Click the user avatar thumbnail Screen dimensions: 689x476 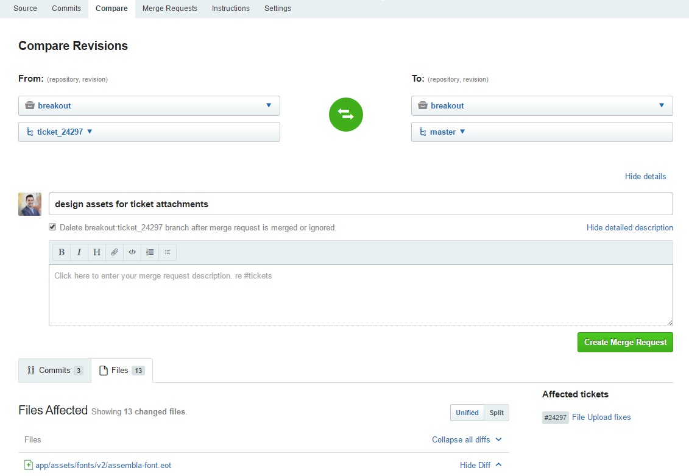tap(30, 204)
